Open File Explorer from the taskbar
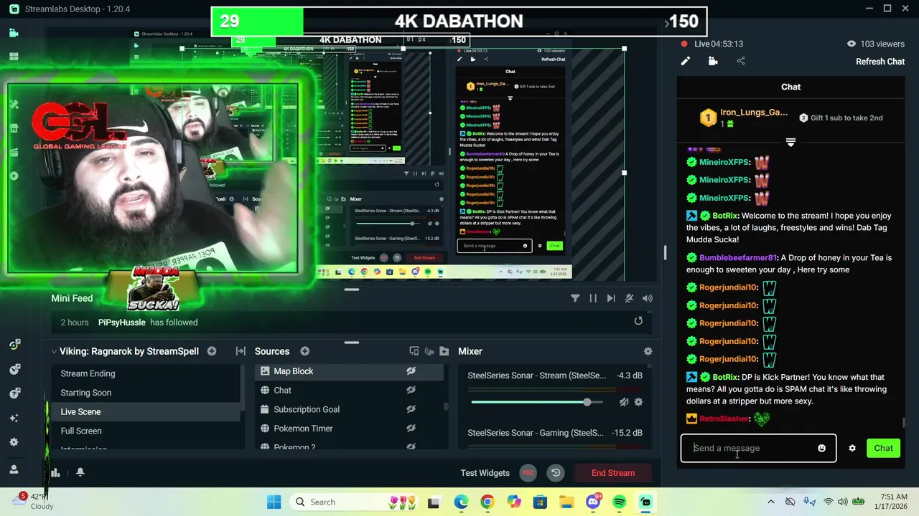Image resolution: width=919 pixels, height=516 pixels. 566,502
